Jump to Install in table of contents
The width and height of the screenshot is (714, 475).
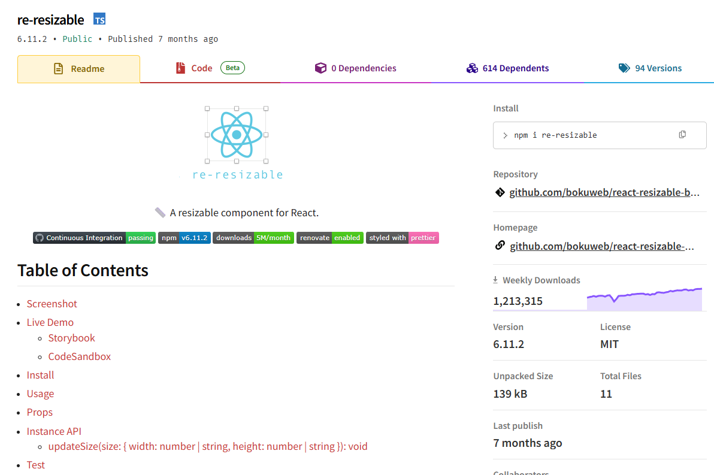pos(40,375)
